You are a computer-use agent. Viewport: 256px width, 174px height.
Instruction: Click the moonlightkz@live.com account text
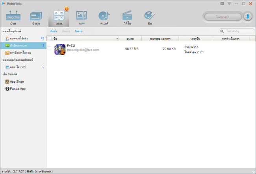83,50
